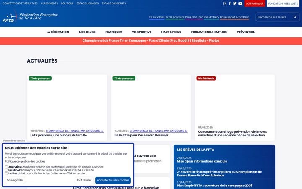Open brève Mise à jour informations canicule
This screenshot has height=189, width=302.
coord(202,161)
